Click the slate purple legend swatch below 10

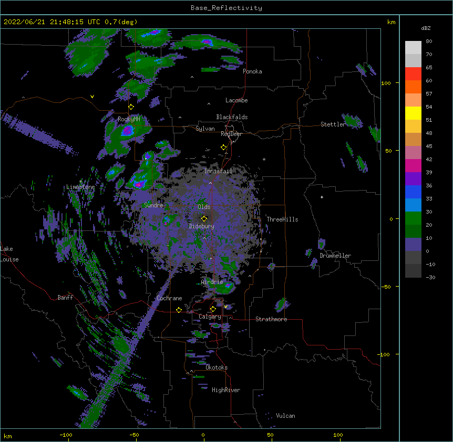tap(413, 245)
